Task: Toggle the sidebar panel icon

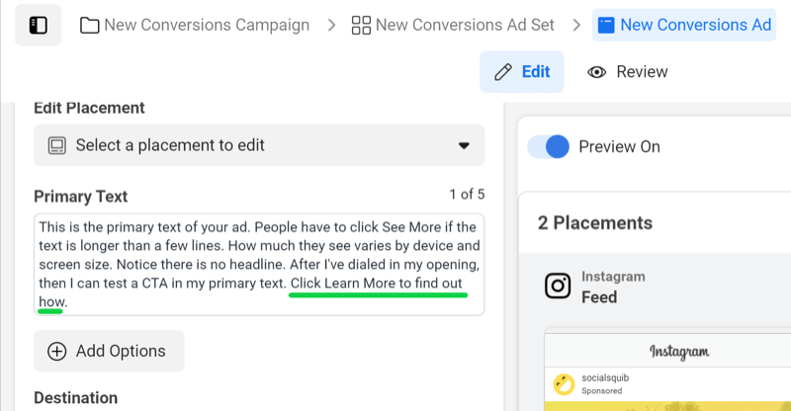Action: click(x=39, y=26)
